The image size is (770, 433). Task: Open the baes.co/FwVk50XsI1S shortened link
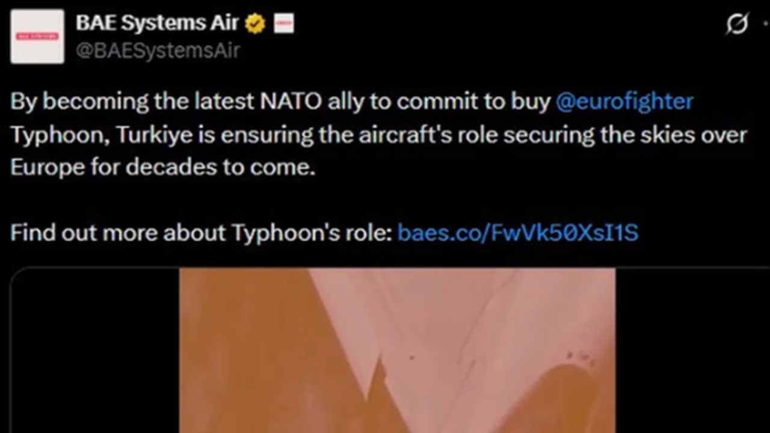pyautogui.click(x=518, y=233)
